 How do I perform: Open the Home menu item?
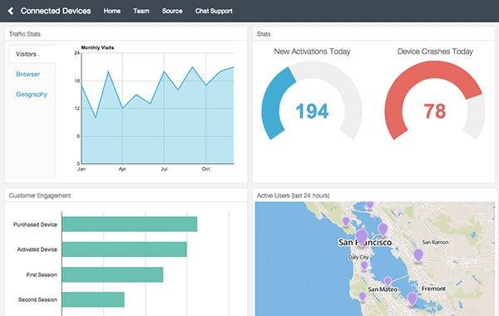[112, 11]
